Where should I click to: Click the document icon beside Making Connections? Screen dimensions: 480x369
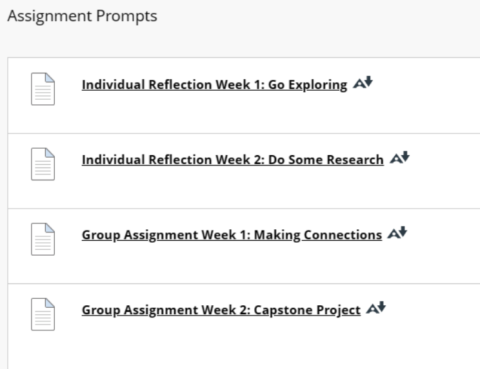coord(43,240)
